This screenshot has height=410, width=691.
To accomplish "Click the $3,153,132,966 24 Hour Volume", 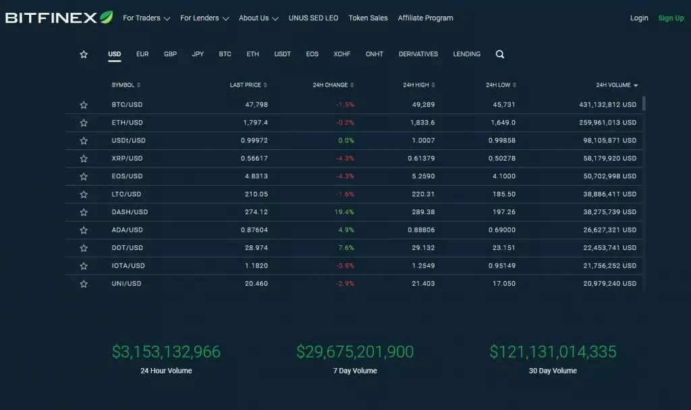I will coord(166,352).
